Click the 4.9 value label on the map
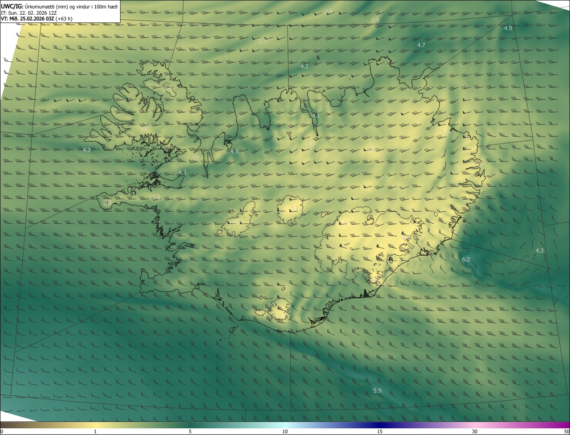The image size is (570, 435). [x=508, y=28]
